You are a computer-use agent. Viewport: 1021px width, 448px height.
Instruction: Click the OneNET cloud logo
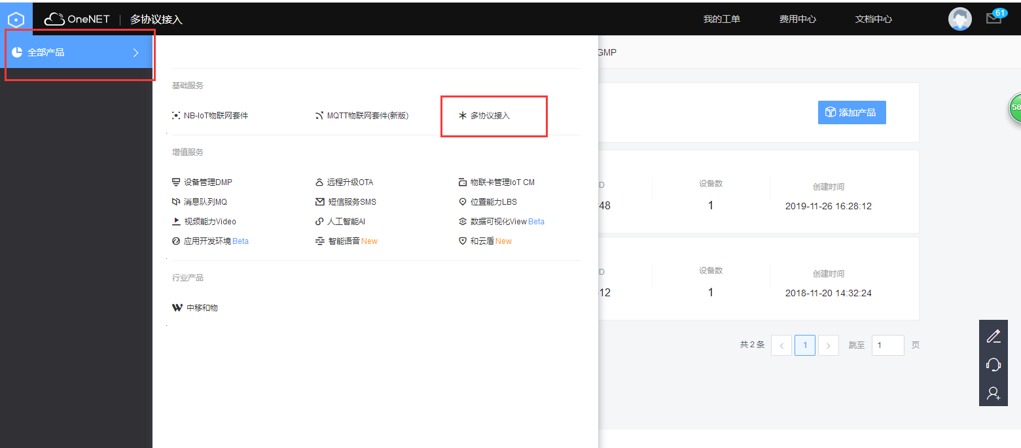[x=77, y=19]
